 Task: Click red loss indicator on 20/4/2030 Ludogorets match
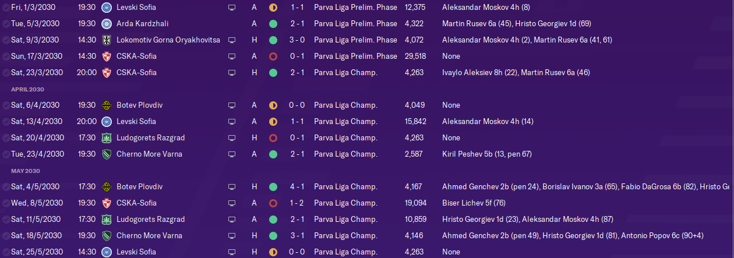tap(273, 138)
